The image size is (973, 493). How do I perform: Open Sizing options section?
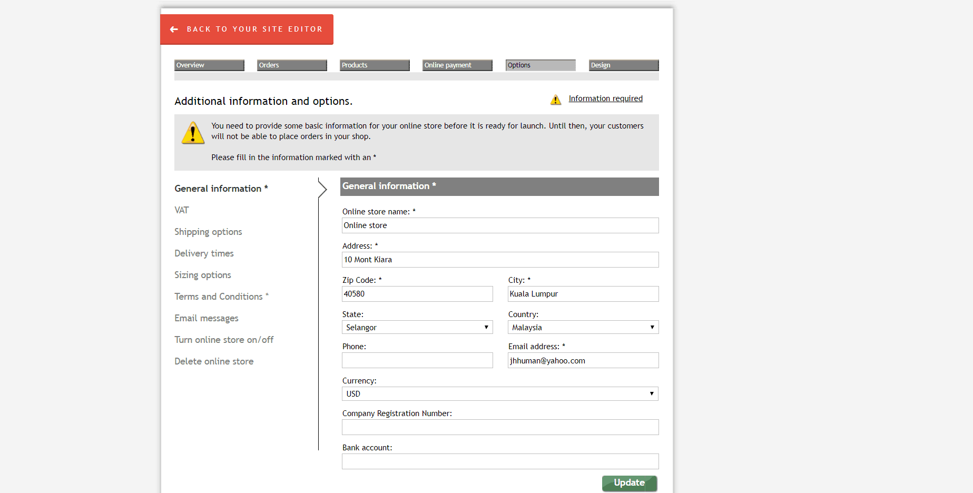(203, 275)
